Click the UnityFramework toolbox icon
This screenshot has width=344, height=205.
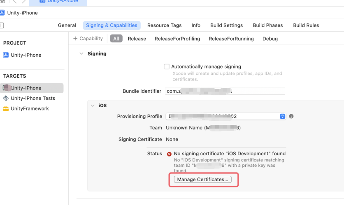coord(6,108)
